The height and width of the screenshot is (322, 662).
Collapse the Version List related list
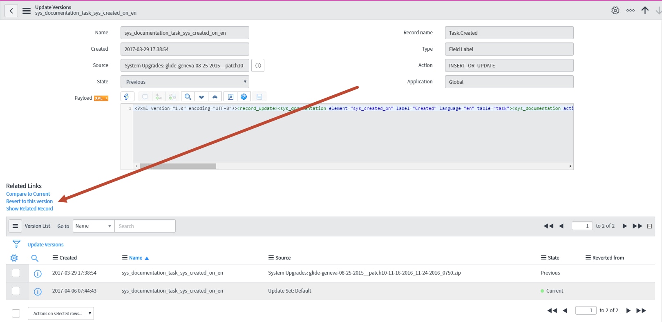[x=649, y=226]
